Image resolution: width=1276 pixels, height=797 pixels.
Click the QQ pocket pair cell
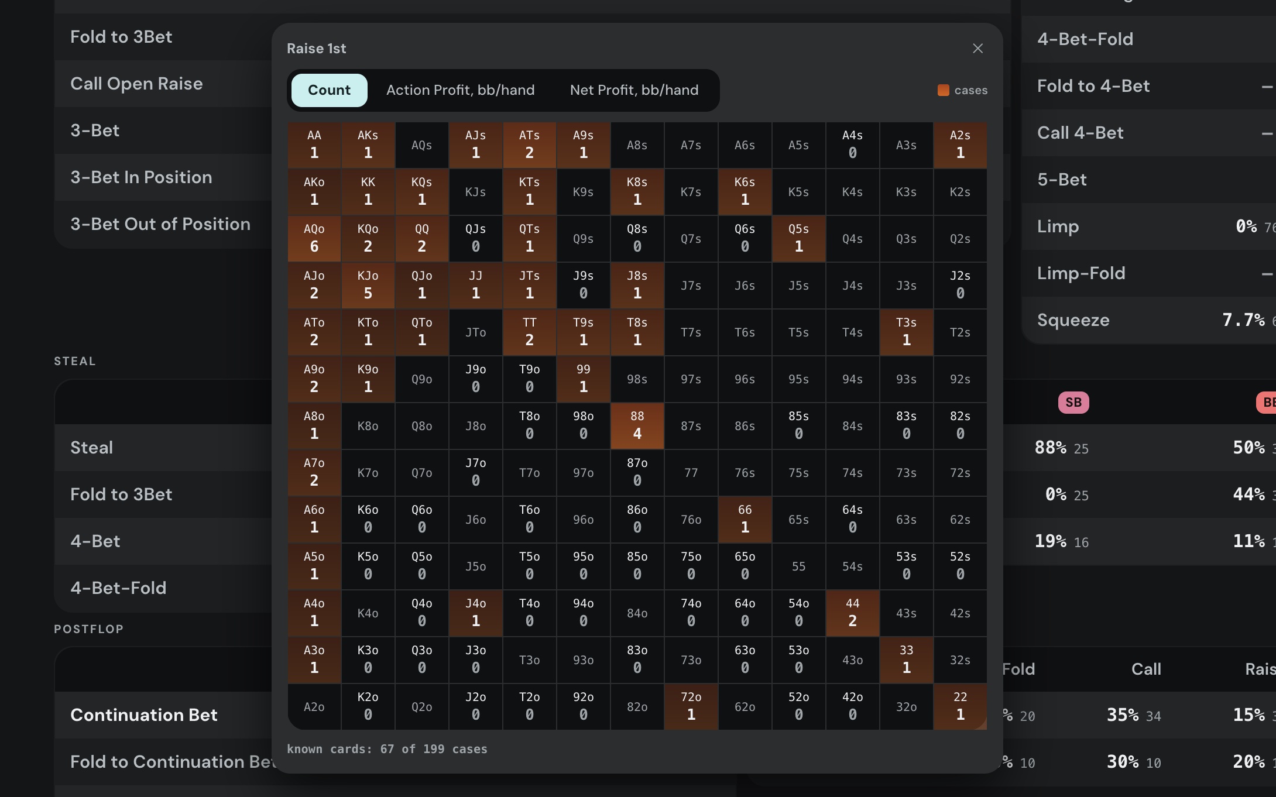(422, 238)
